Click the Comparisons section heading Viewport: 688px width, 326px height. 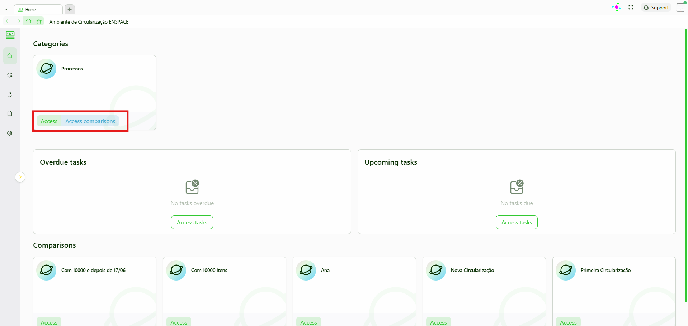coord(55,245)
